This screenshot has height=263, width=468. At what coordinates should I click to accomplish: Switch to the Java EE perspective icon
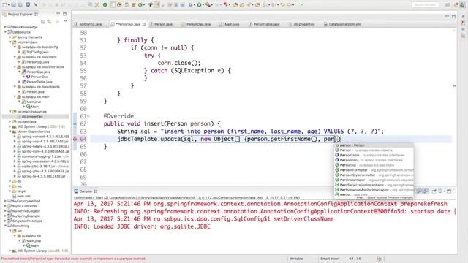[x=456, y=5]
